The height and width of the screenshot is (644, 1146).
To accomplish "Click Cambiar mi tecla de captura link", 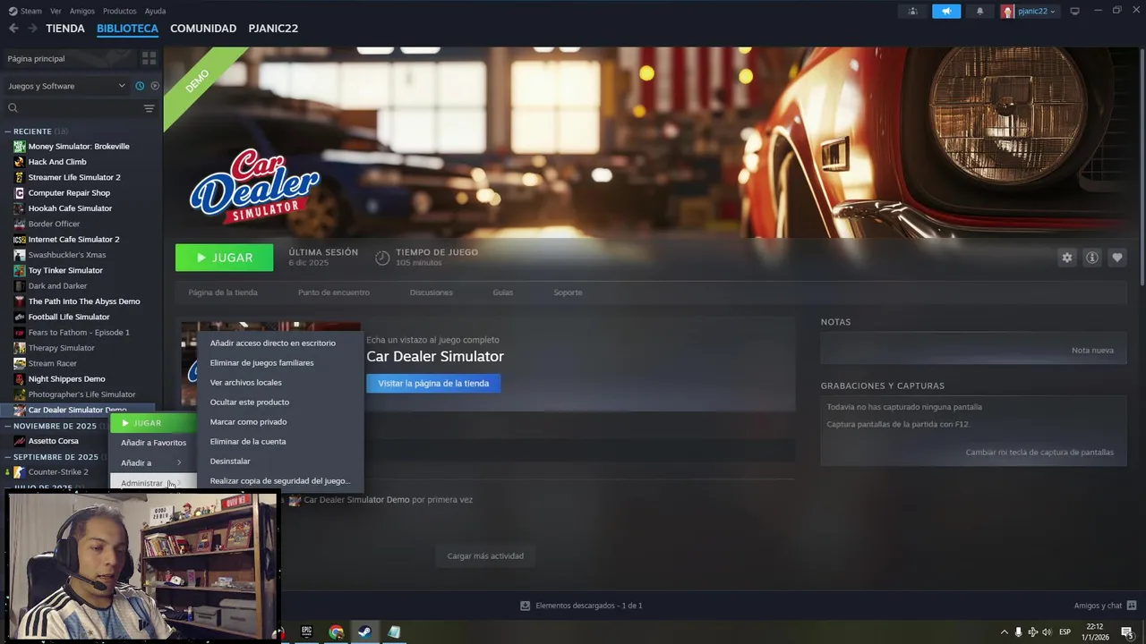I will coord(1039,452).
